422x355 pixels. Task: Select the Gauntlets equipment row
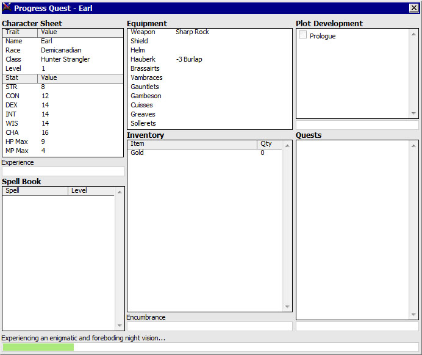(210, 87)
